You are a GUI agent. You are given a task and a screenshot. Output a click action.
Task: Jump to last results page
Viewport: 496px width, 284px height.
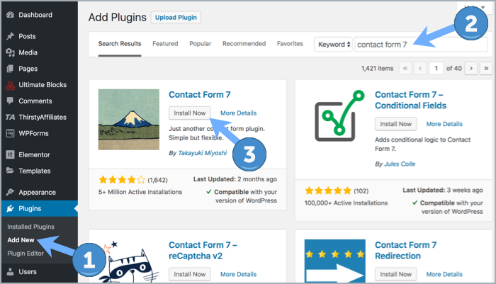coord(486,68)
